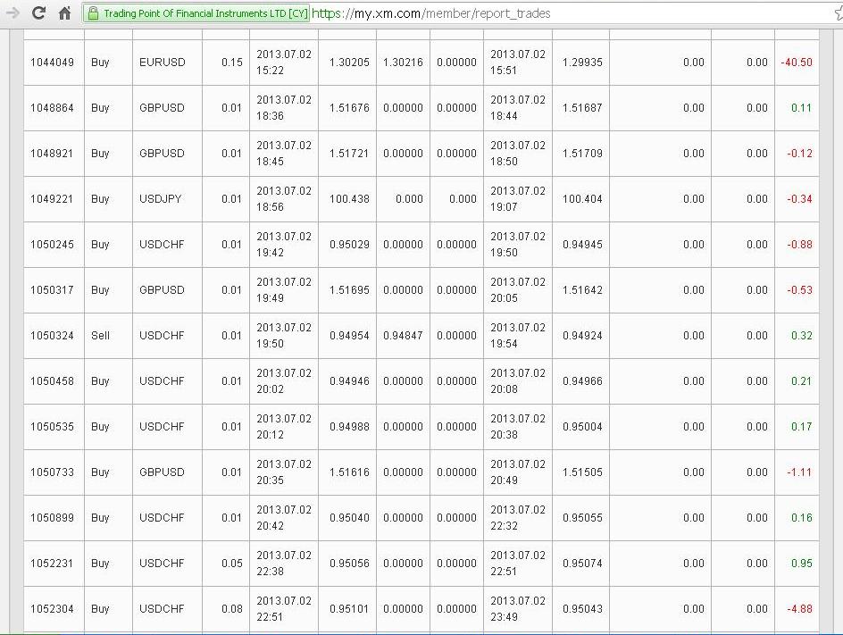
Task: Click the green padlock security icon
Action: (x=93, y=13)
